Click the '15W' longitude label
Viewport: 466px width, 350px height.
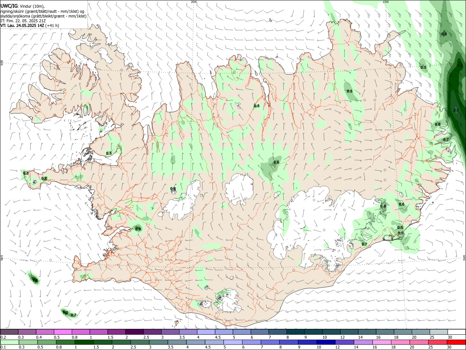tap(386, 2)
